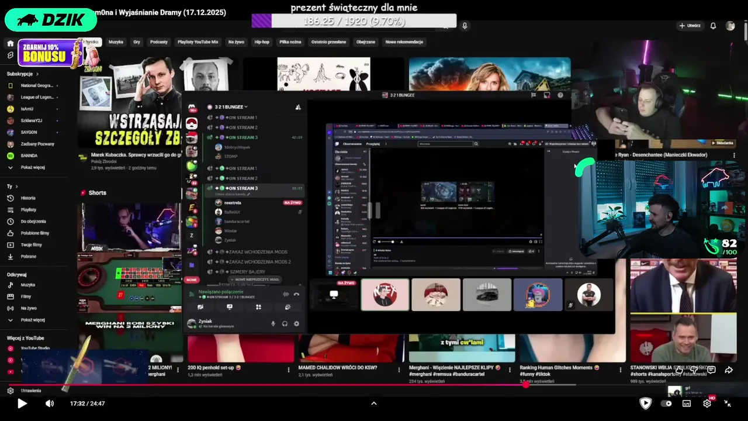Open the 3 2 1 BUNGEE server dropdown
The height and width of the screenshot is (421, 748).
pyautogui.click(x=231, y=107)
